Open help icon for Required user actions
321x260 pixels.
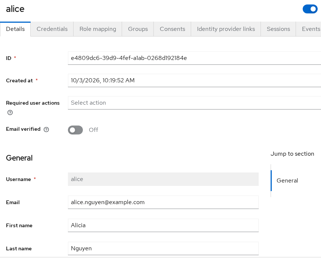(x=10, y=112)
